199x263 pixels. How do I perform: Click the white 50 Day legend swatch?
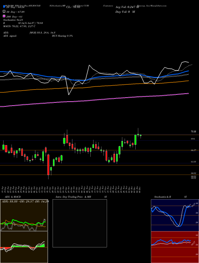[4, 11]
